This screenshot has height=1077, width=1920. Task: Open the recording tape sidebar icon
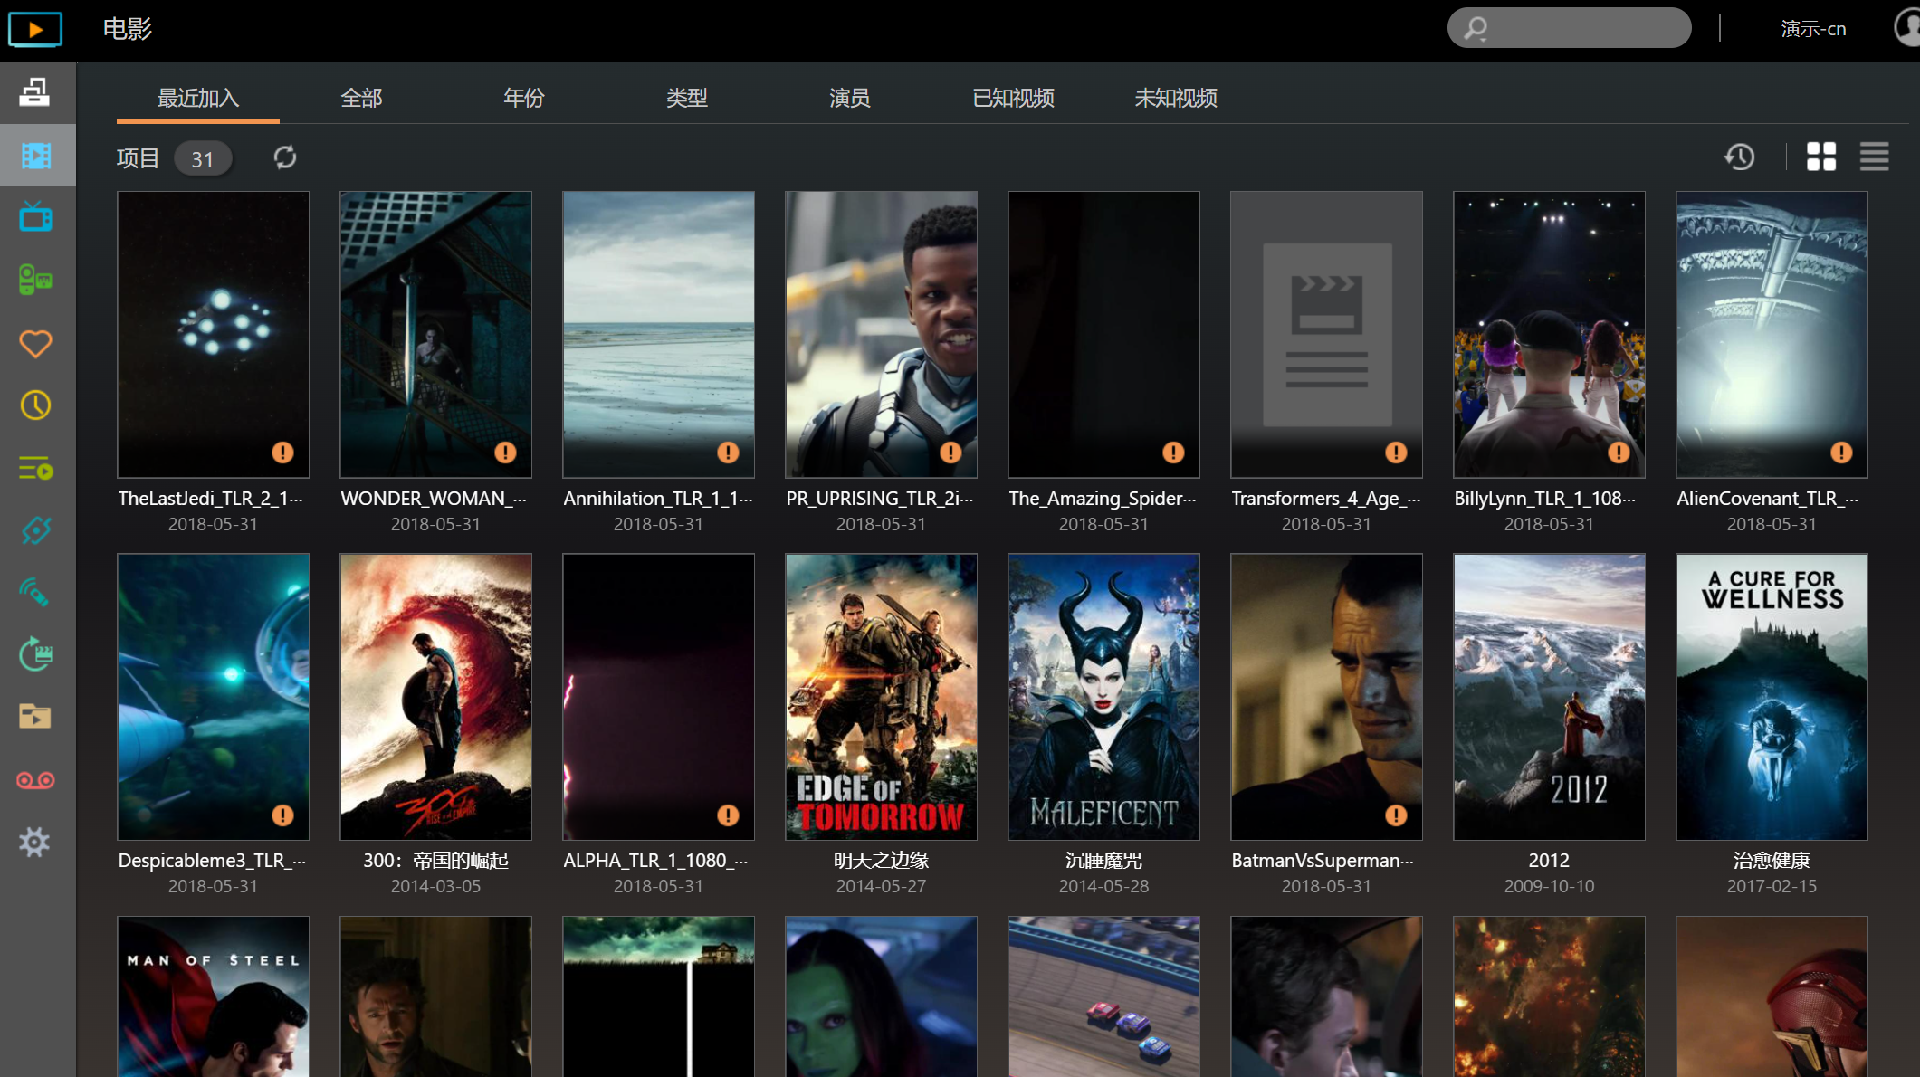click(x=35, y=780)
